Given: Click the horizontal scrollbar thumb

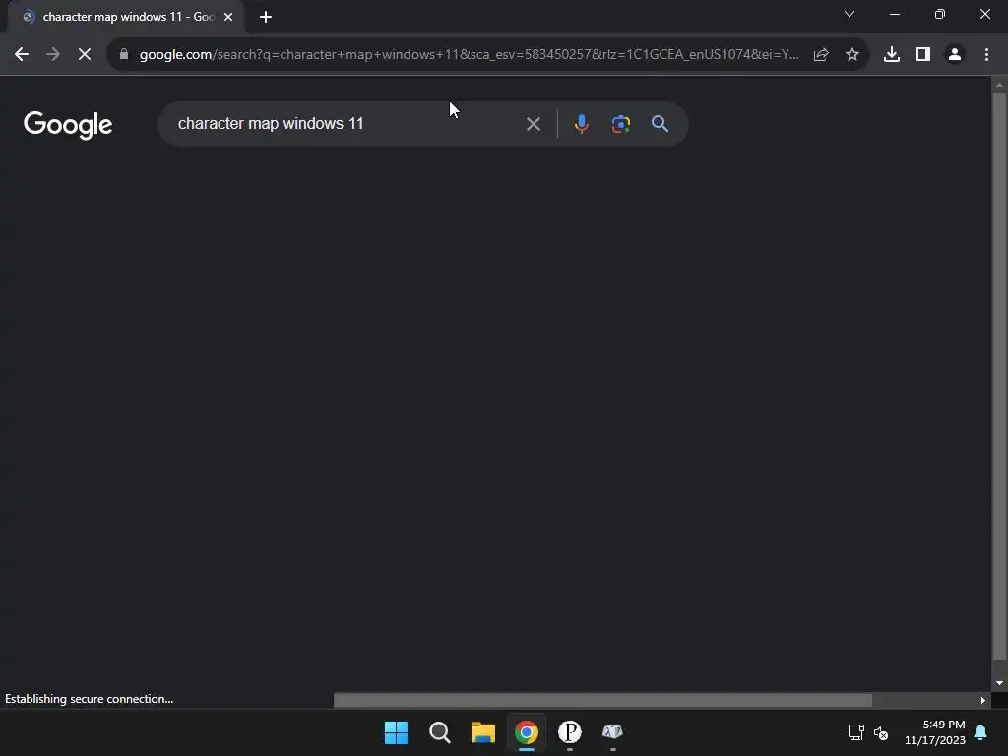Looking at the screenshot, I should 603,700.
